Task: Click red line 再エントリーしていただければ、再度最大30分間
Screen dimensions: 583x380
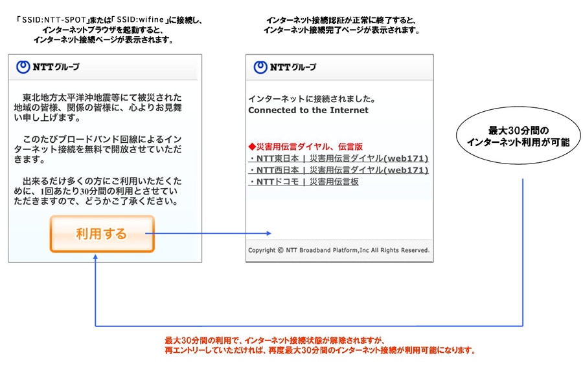Action: [x=320, y=350]
